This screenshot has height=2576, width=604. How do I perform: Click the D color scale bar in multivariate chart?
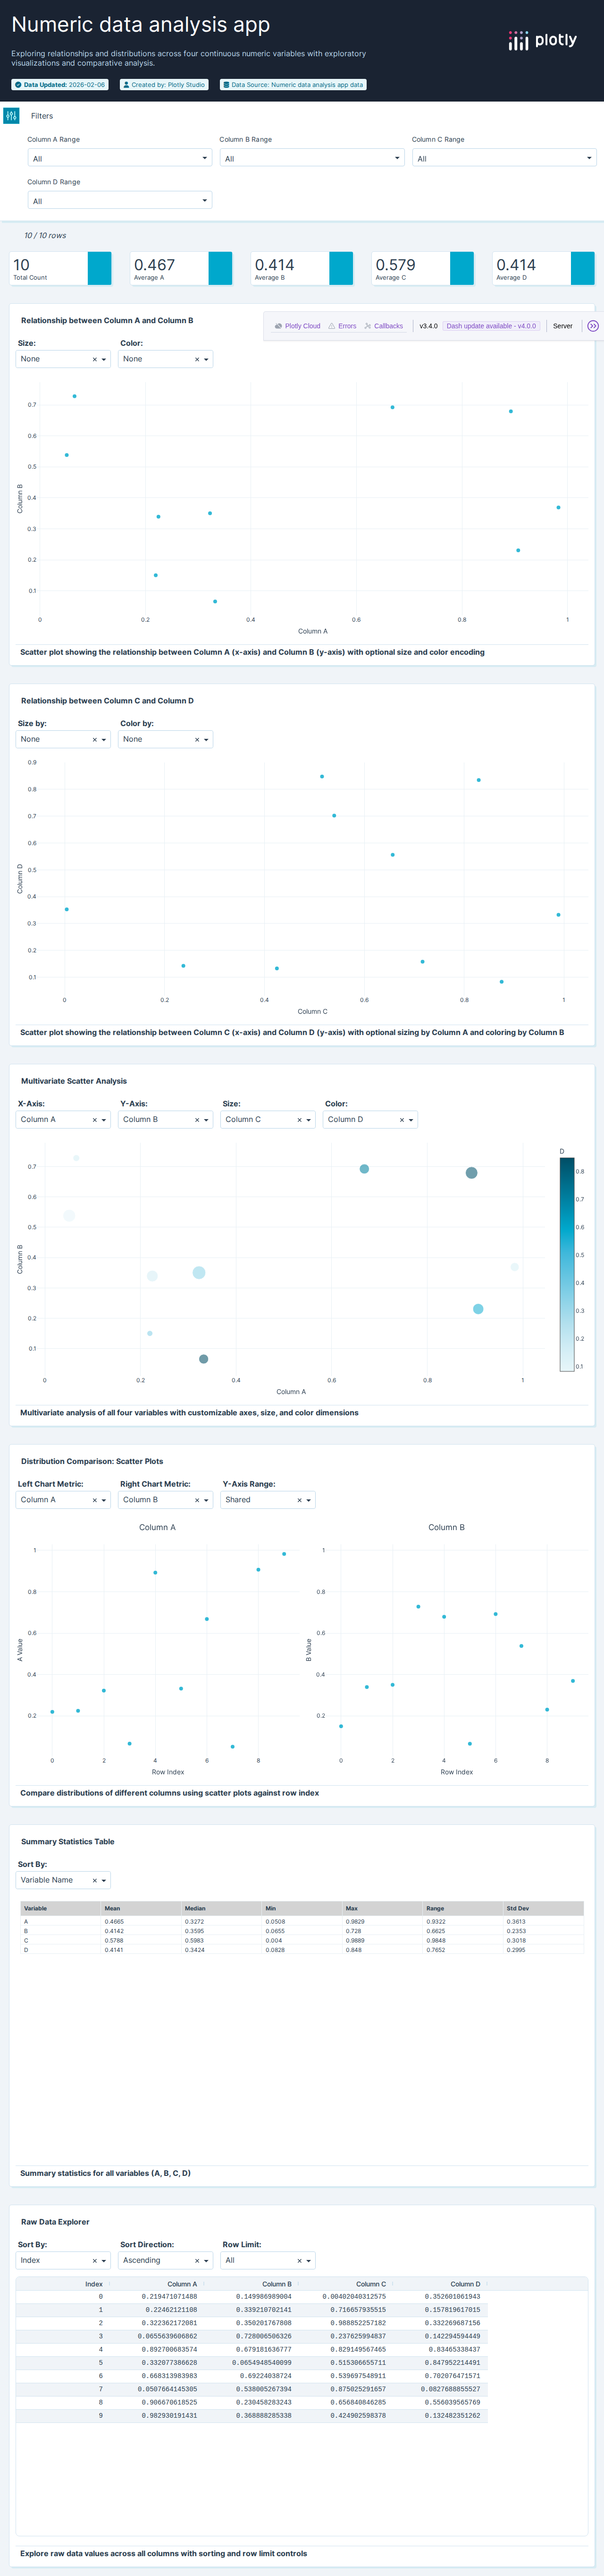[567, 1264]
